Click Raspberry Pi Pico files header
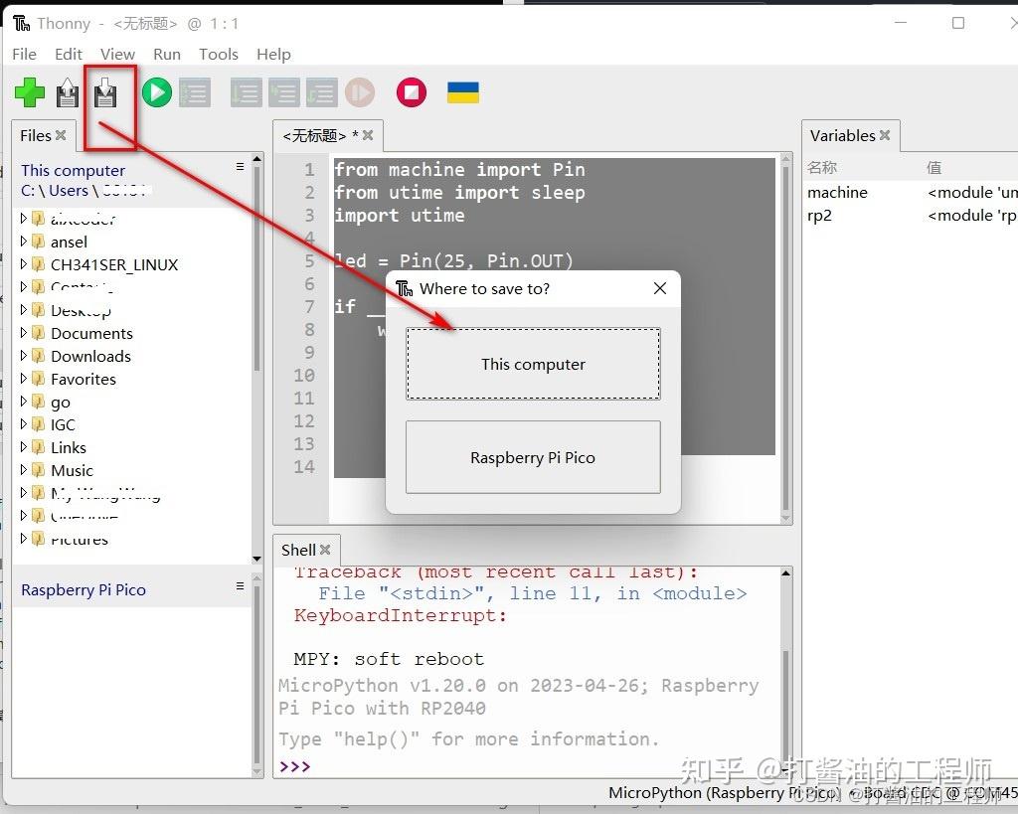The height and width of the screenshot is (814, 1018). pos(84,589)
